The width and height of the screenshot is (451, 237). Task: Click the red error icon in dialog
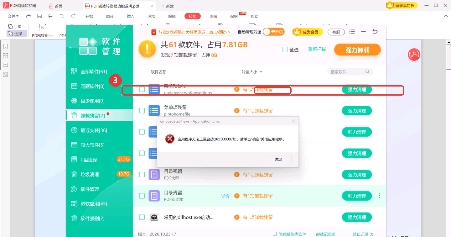(170, 139)
